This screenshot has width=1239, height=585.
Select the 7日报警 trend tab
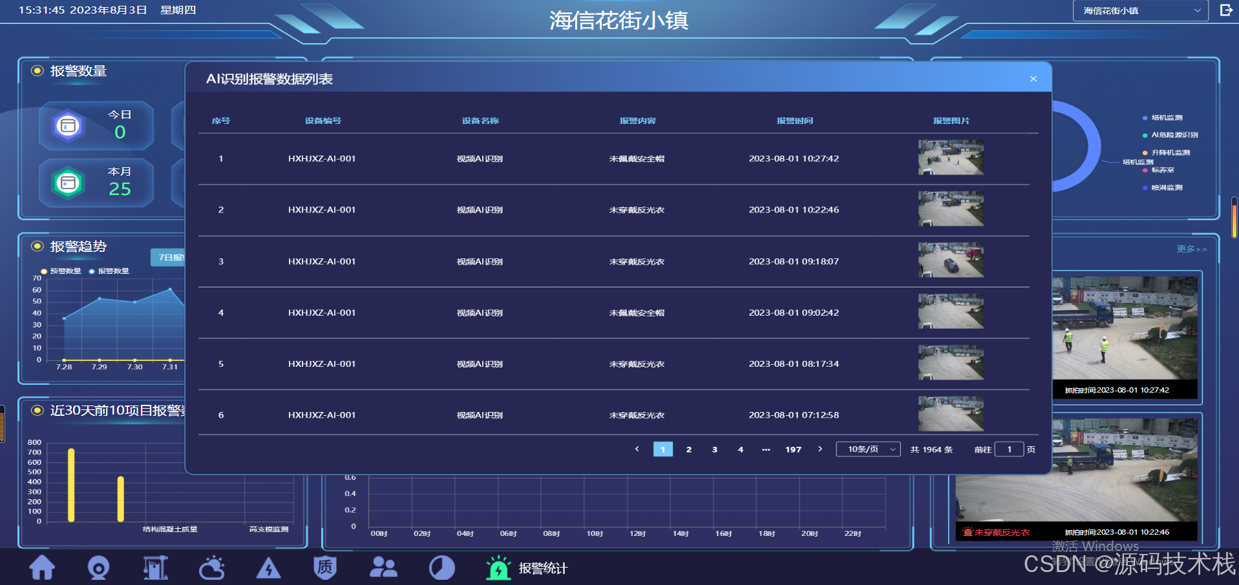pos(169,257)
